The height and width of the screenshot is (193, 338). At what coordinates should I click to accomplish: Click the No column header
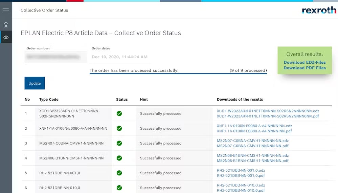pyautogui.click(x=27, y=100)
